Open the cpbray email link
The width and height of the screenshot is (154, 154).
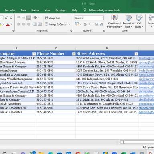coord(146,62)
